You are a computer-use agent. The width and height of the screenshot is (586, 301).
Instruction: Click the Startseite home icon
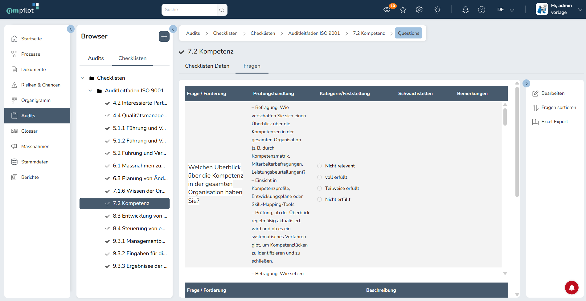coord(14,39)
